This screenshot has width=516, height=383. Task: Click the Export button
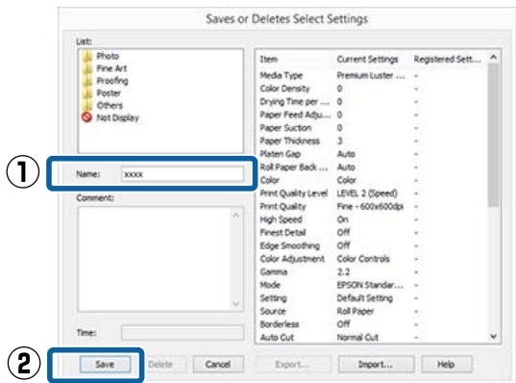293,365
